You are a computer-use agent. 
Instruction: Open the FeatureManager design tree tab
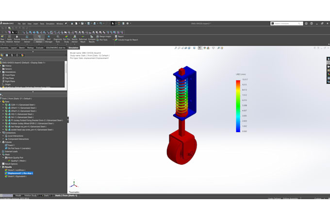click(2, 55)
